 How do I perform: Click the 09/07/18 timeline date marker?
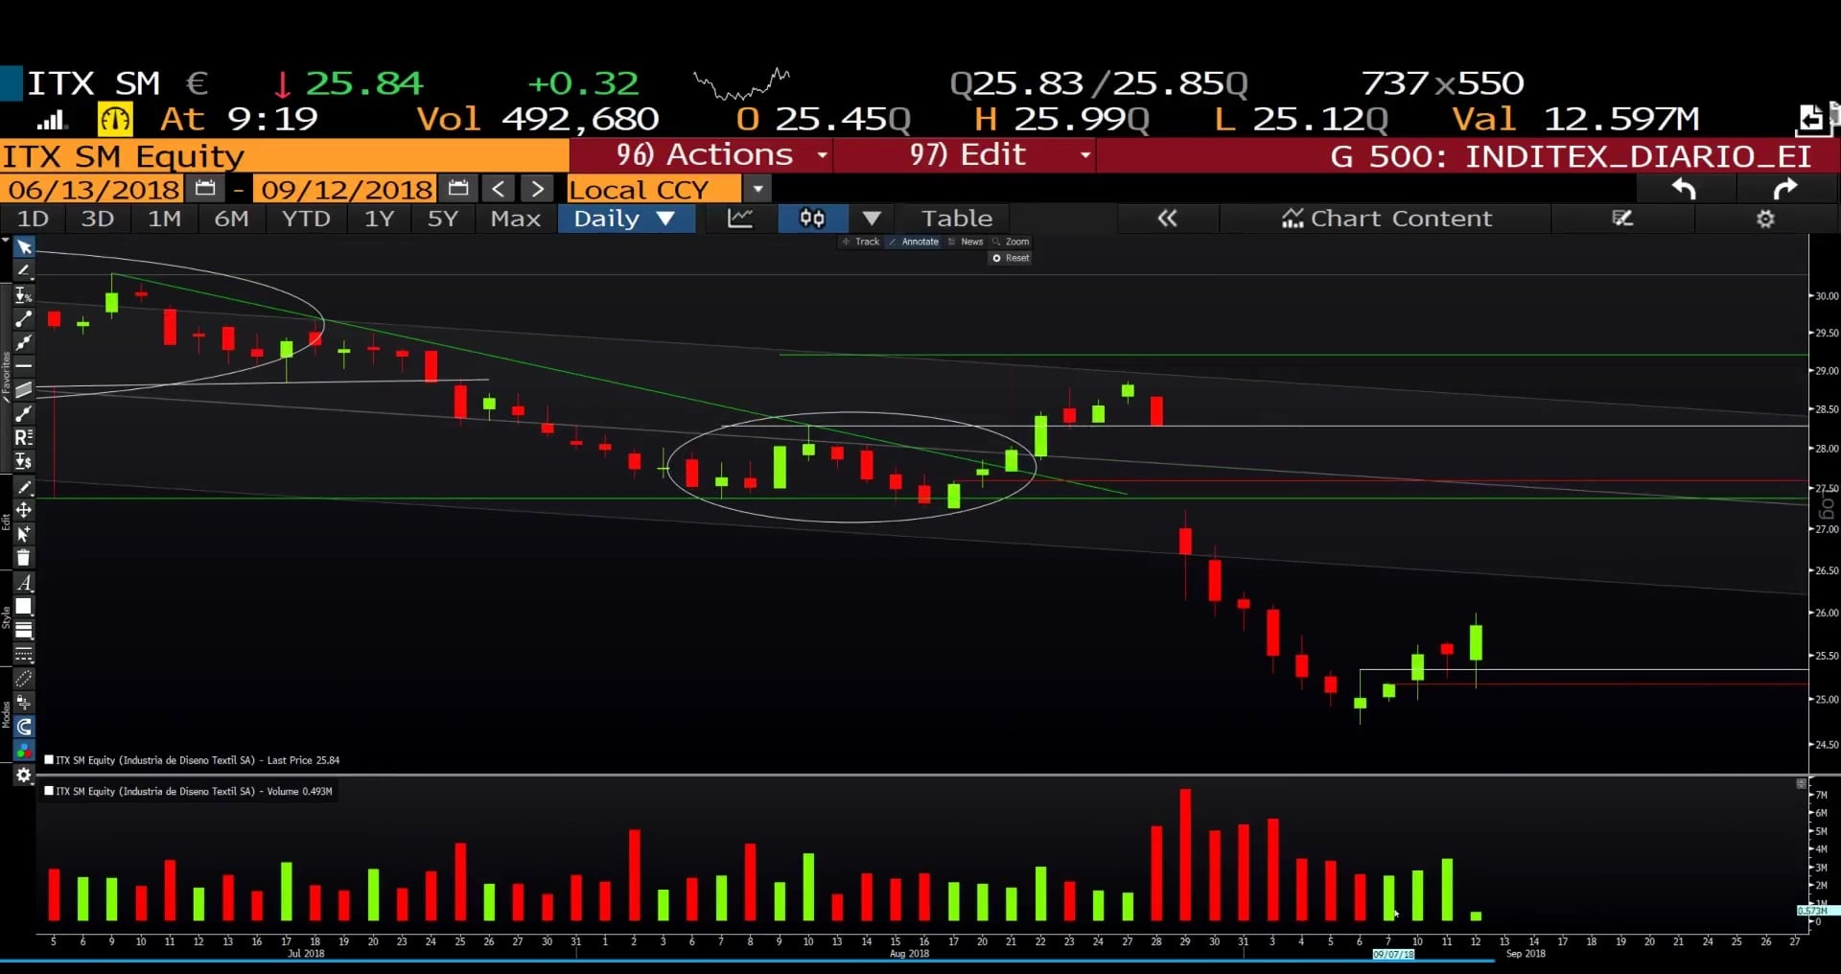pos(1393,955)
